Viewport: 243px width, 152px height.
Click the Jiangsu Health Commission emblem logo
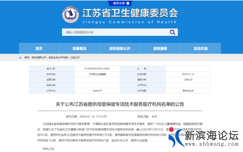[71, 15]
